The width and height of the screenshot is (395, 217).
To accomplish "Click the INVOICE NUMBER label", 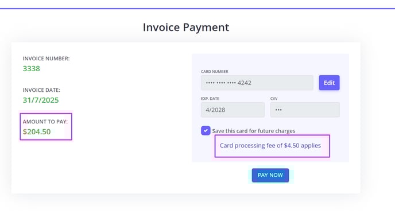I will (x=46, y=59).
